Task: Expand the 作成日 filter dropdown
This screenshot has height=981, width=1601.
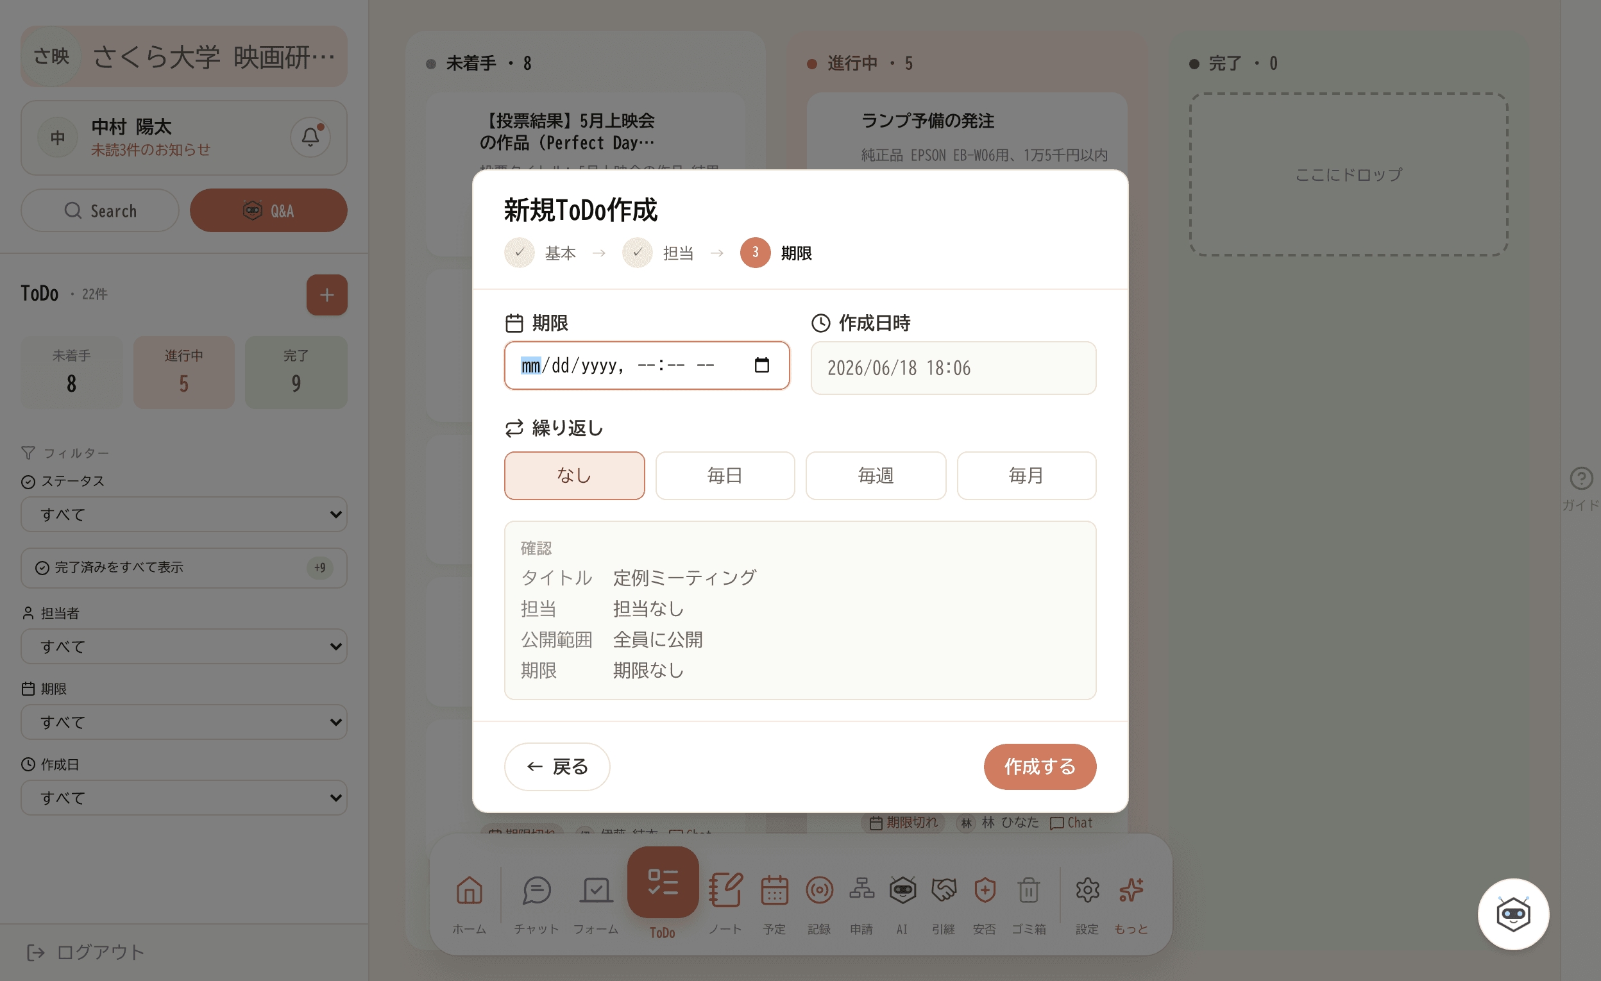Action: click(184, 798)
